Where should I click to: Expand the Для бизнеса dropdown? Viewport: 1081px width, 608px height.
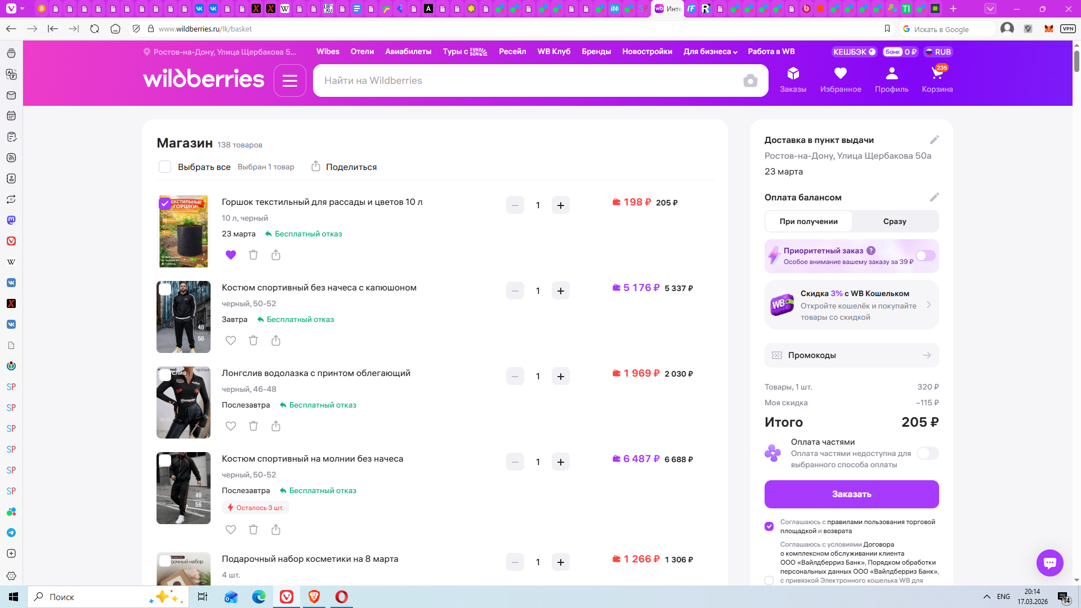pos(710,52)
